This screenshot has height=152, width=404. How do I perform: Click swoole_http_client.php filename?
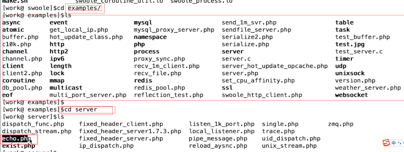tap(262, 95)
